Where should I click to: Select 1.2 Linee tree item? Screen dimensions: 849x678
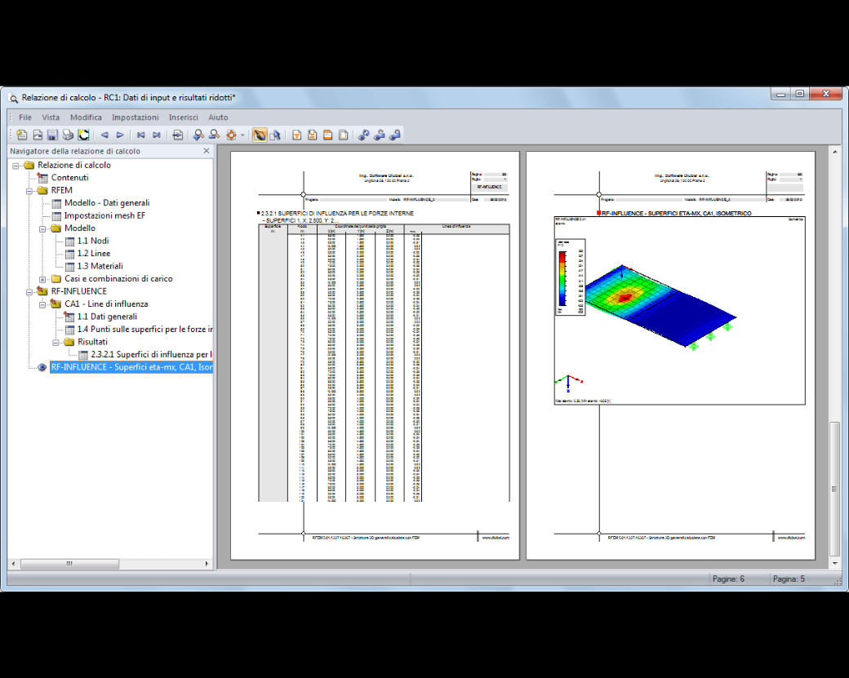pos(94,253)
